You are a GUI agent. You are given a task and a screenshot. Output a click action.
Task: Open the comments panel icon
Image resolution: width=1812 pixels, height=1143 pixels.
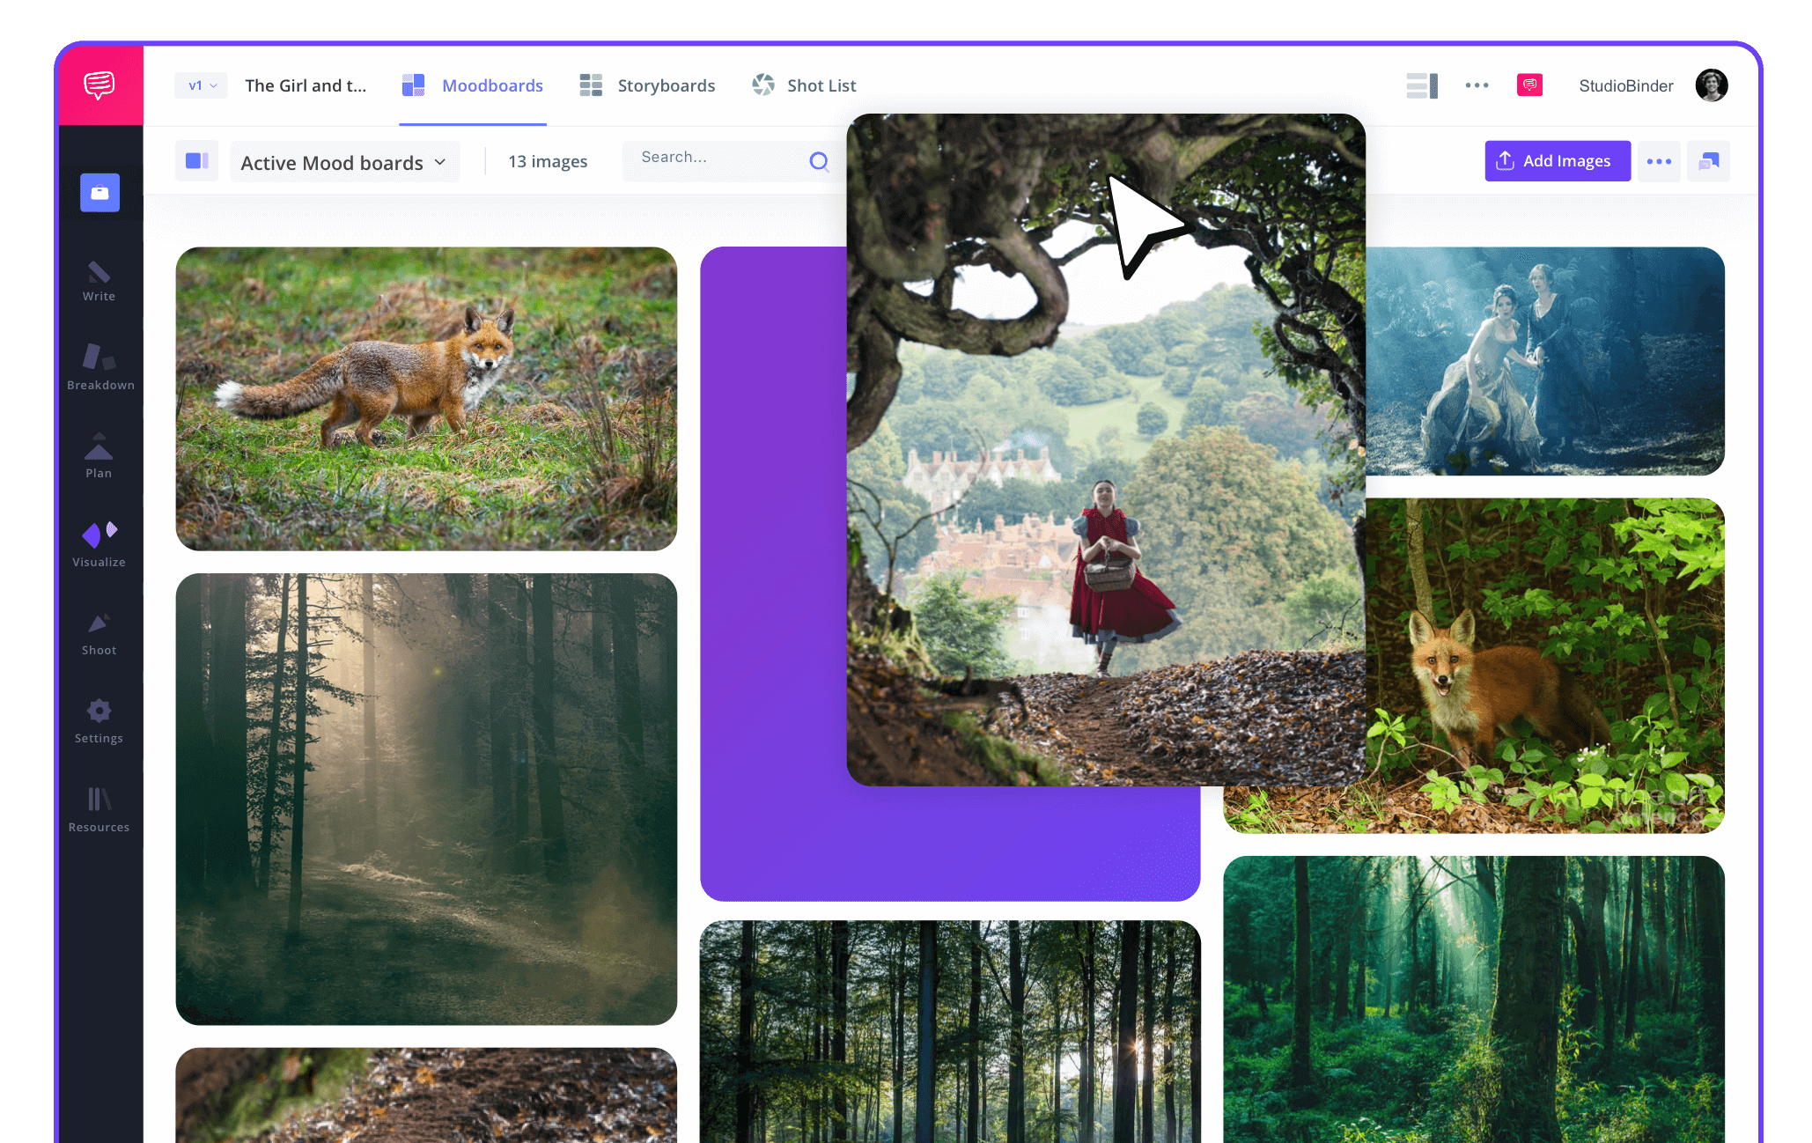(1708, 161)
